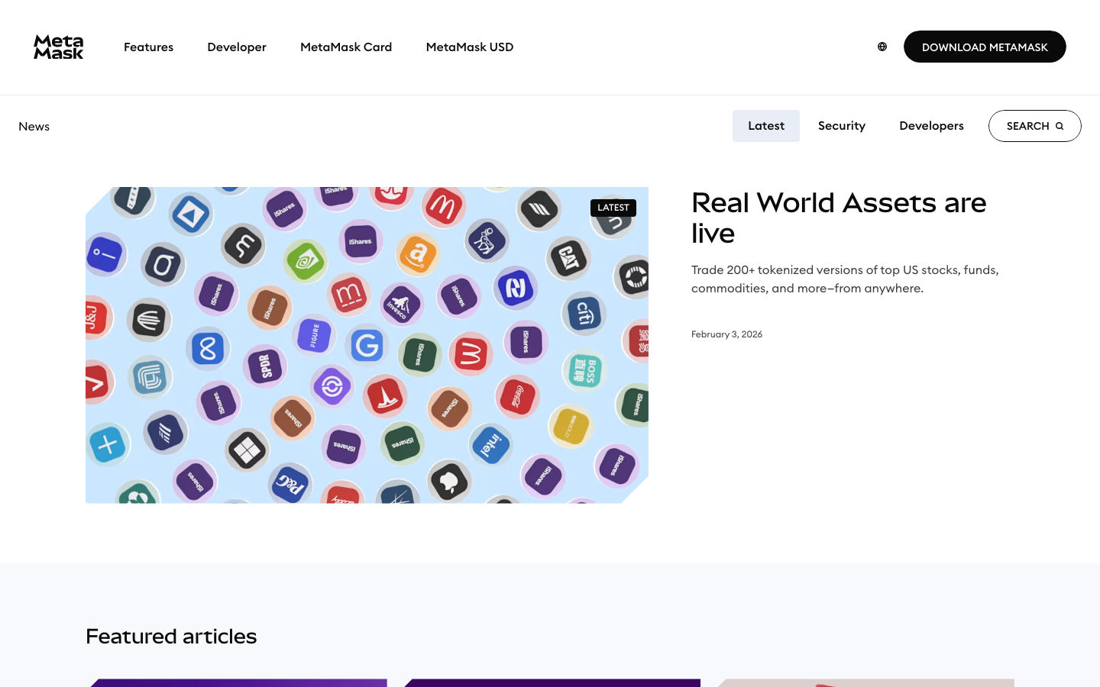Open the language selector globe icon

882,47
